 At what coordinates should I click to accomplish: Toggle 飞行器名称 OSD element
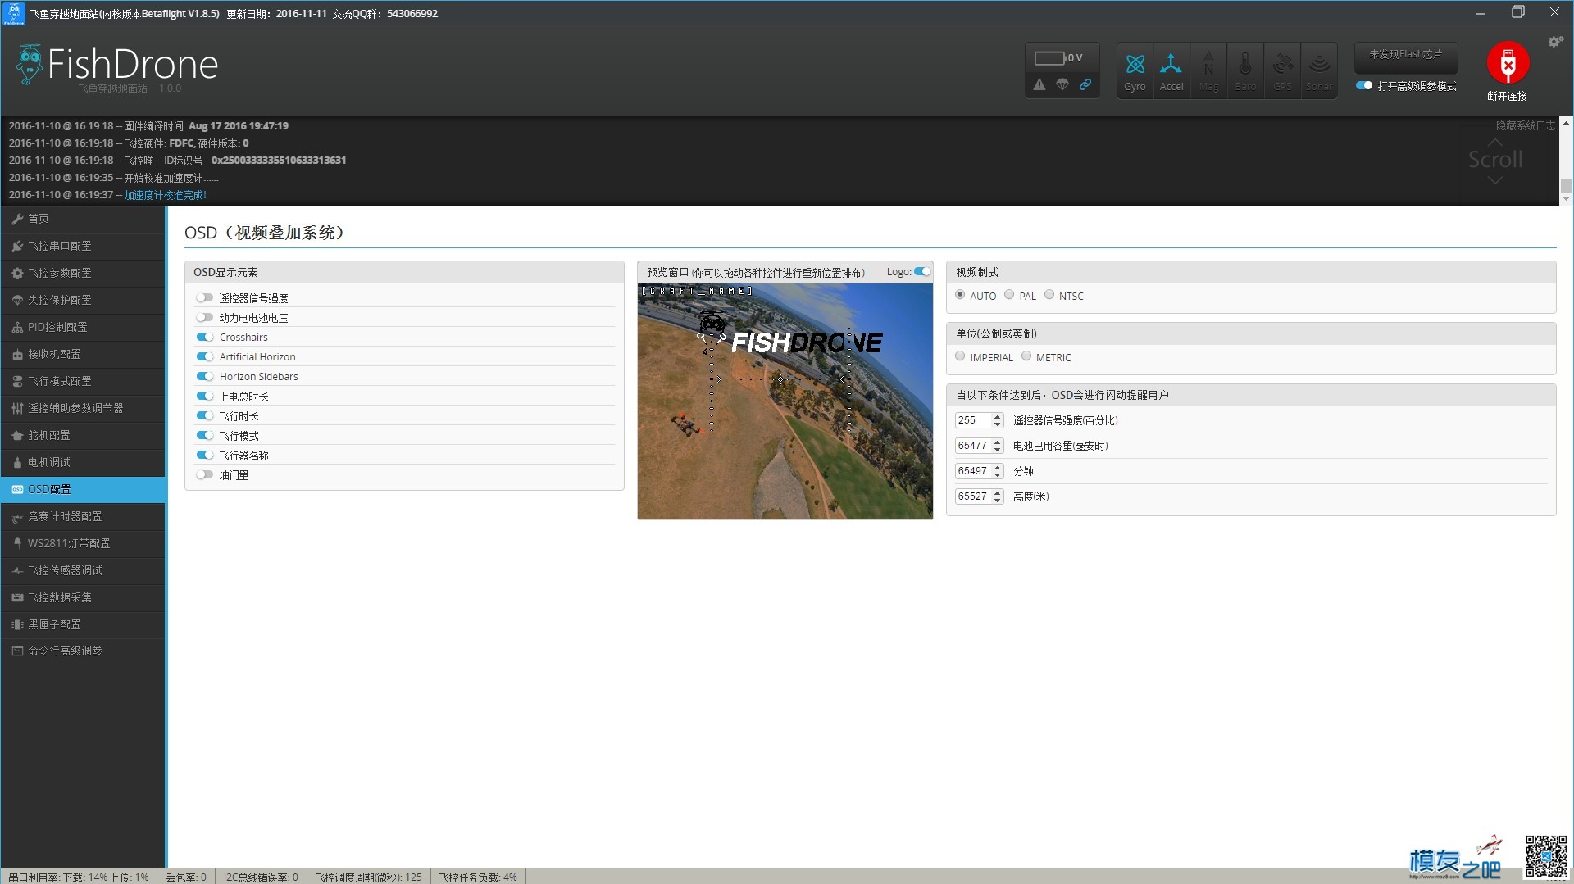pos(205,455)
